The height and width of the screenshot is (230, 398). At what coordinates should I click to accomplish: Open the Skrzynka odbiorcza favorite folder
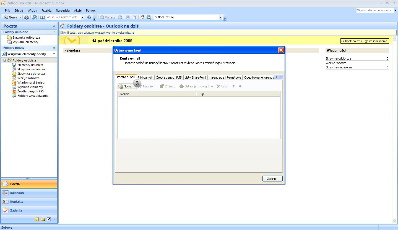pos(26,38)
